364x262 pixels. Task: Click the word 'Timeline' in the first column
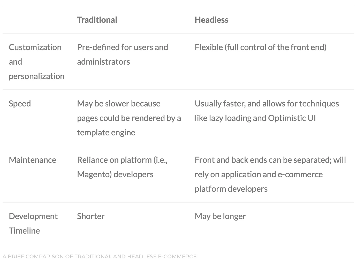[x=24, y=230]
